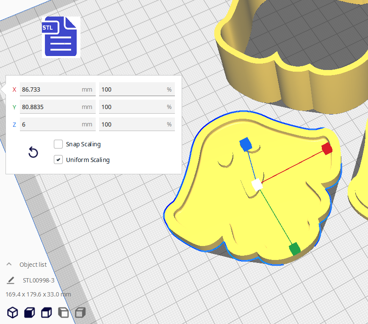Click the X size field showing 86.733 mm
This screenshot has height=324, width=368.
click(51, 89)
